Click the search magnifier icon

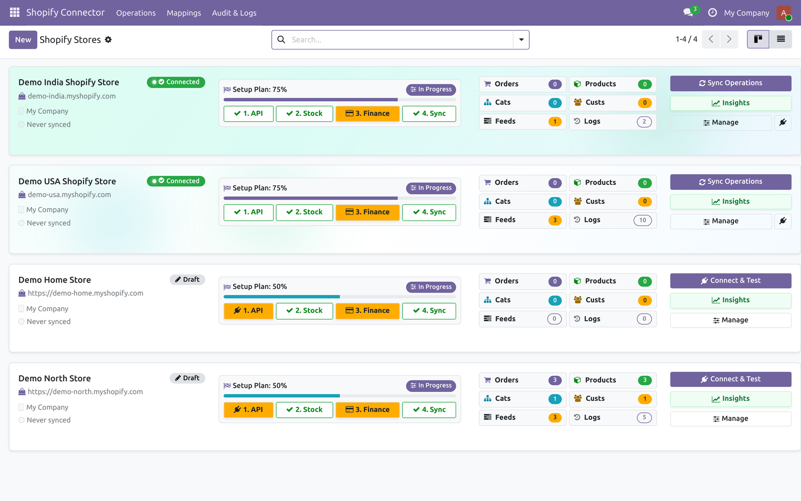click(281, 40)
